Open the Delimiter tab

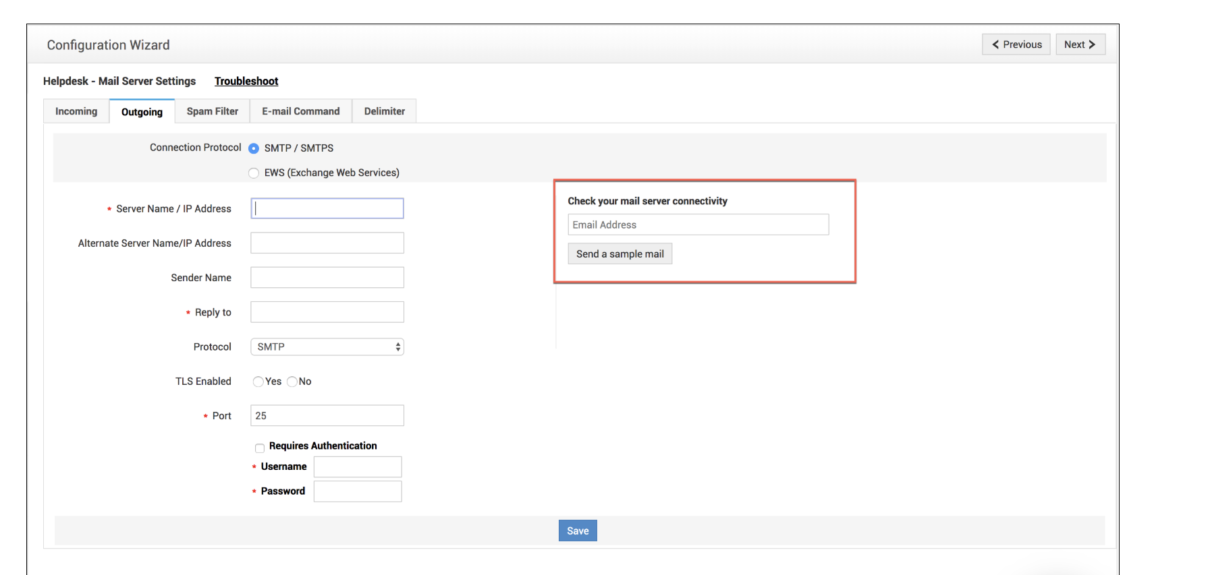(x=385, y=111)
